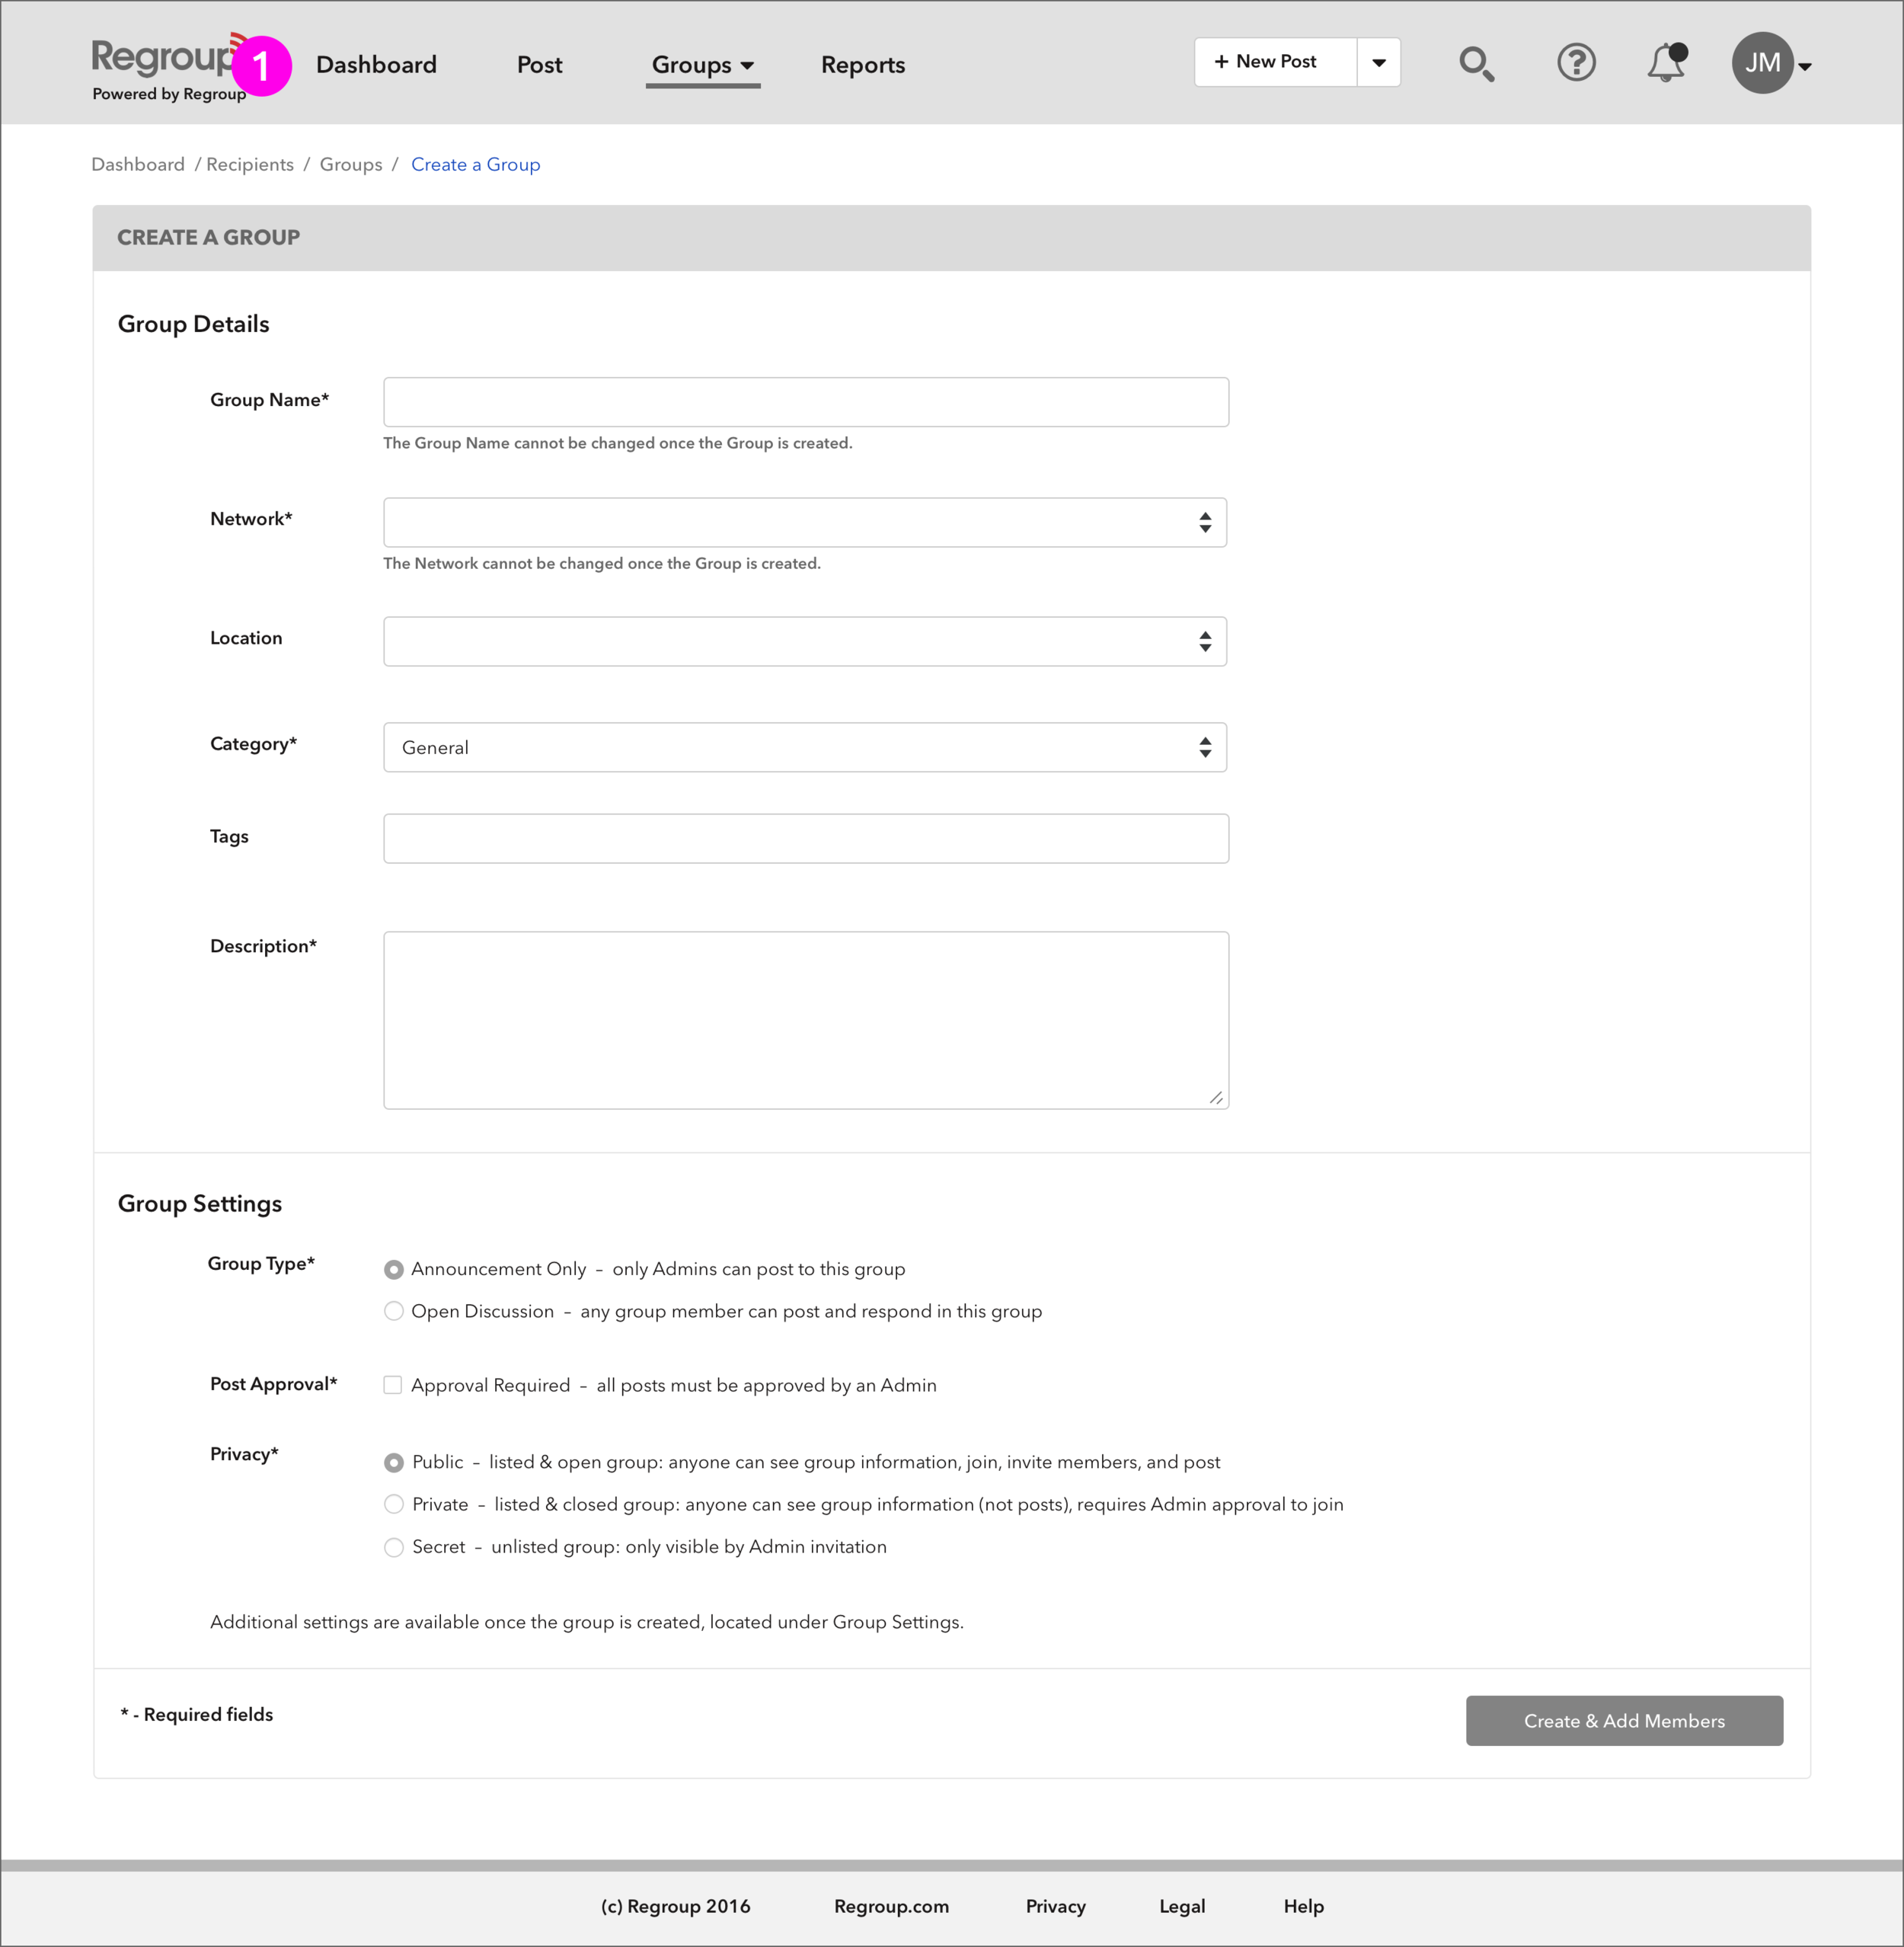Click in the Group Name field
1904x1947 pixels.
click(805, 402)
